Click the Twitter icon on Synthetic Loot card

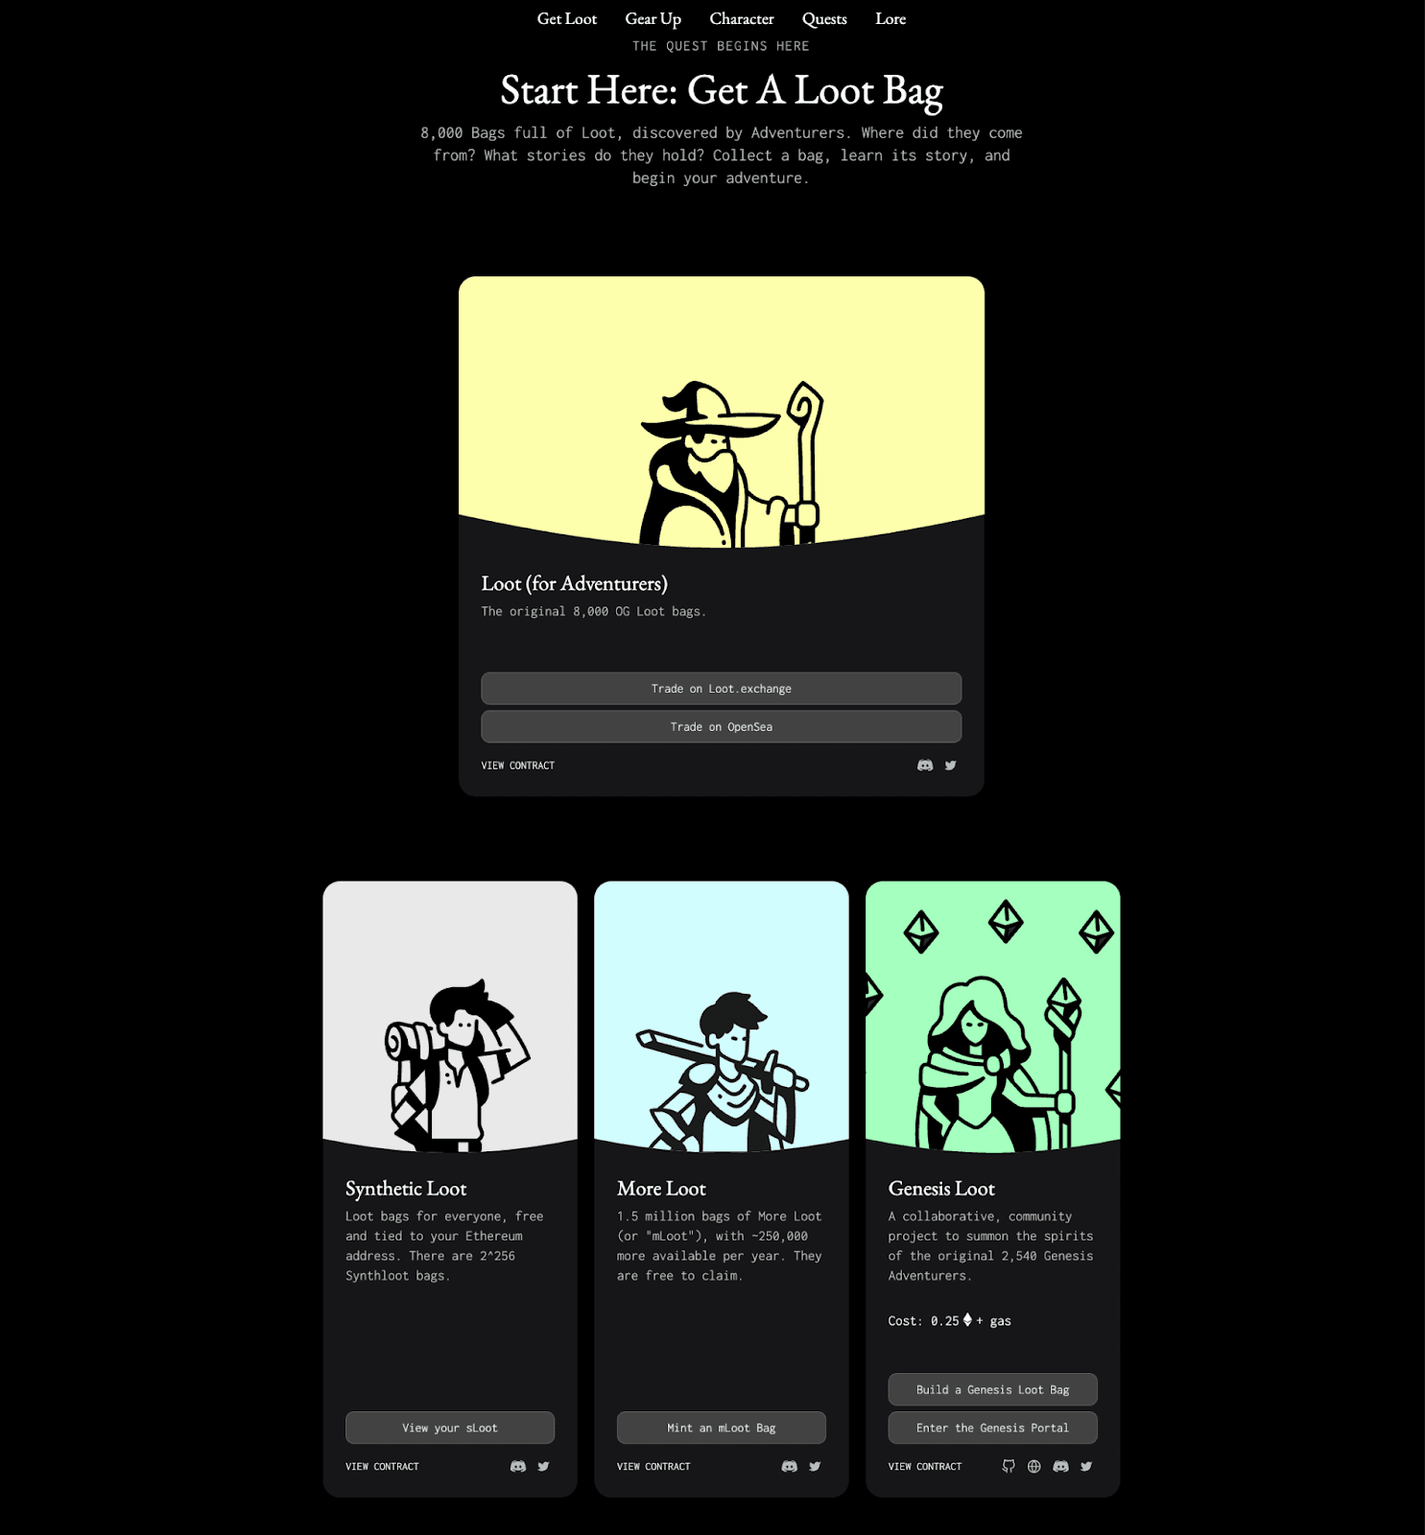click(x=544, y=1466)
